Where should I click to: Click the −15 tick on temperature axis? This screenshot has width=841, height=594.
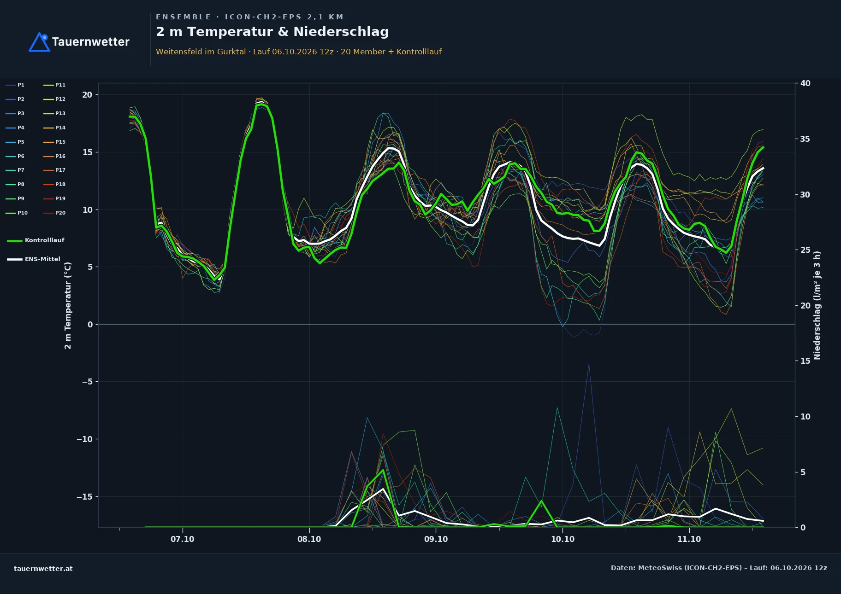coord(84,496)
